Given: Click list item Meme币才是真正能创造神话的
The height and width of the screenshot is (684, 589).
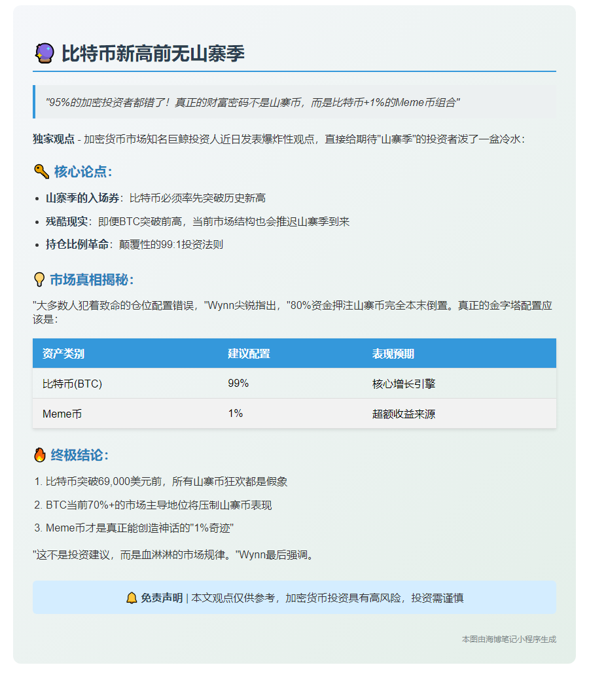Looking at the screenshot, I should 139,528.
